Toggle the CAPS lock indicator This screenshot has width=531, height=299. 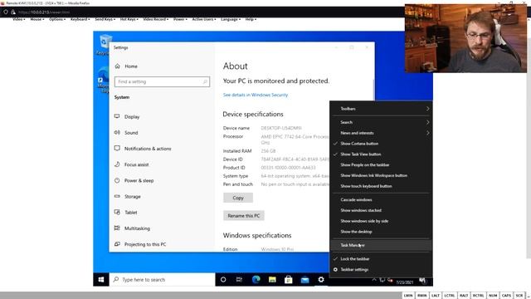(506, 296)
